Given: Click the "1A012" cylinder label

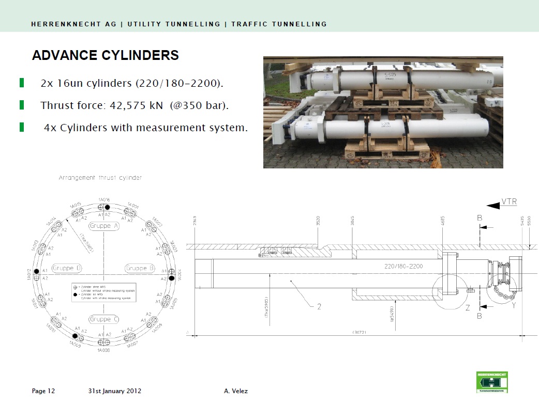Looking at the screenshot, I should click(29, 275).
